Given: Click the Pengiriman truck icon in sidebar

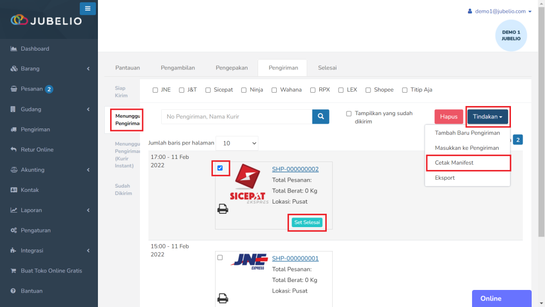Looking at the screenshot, I should coord(13,130).
